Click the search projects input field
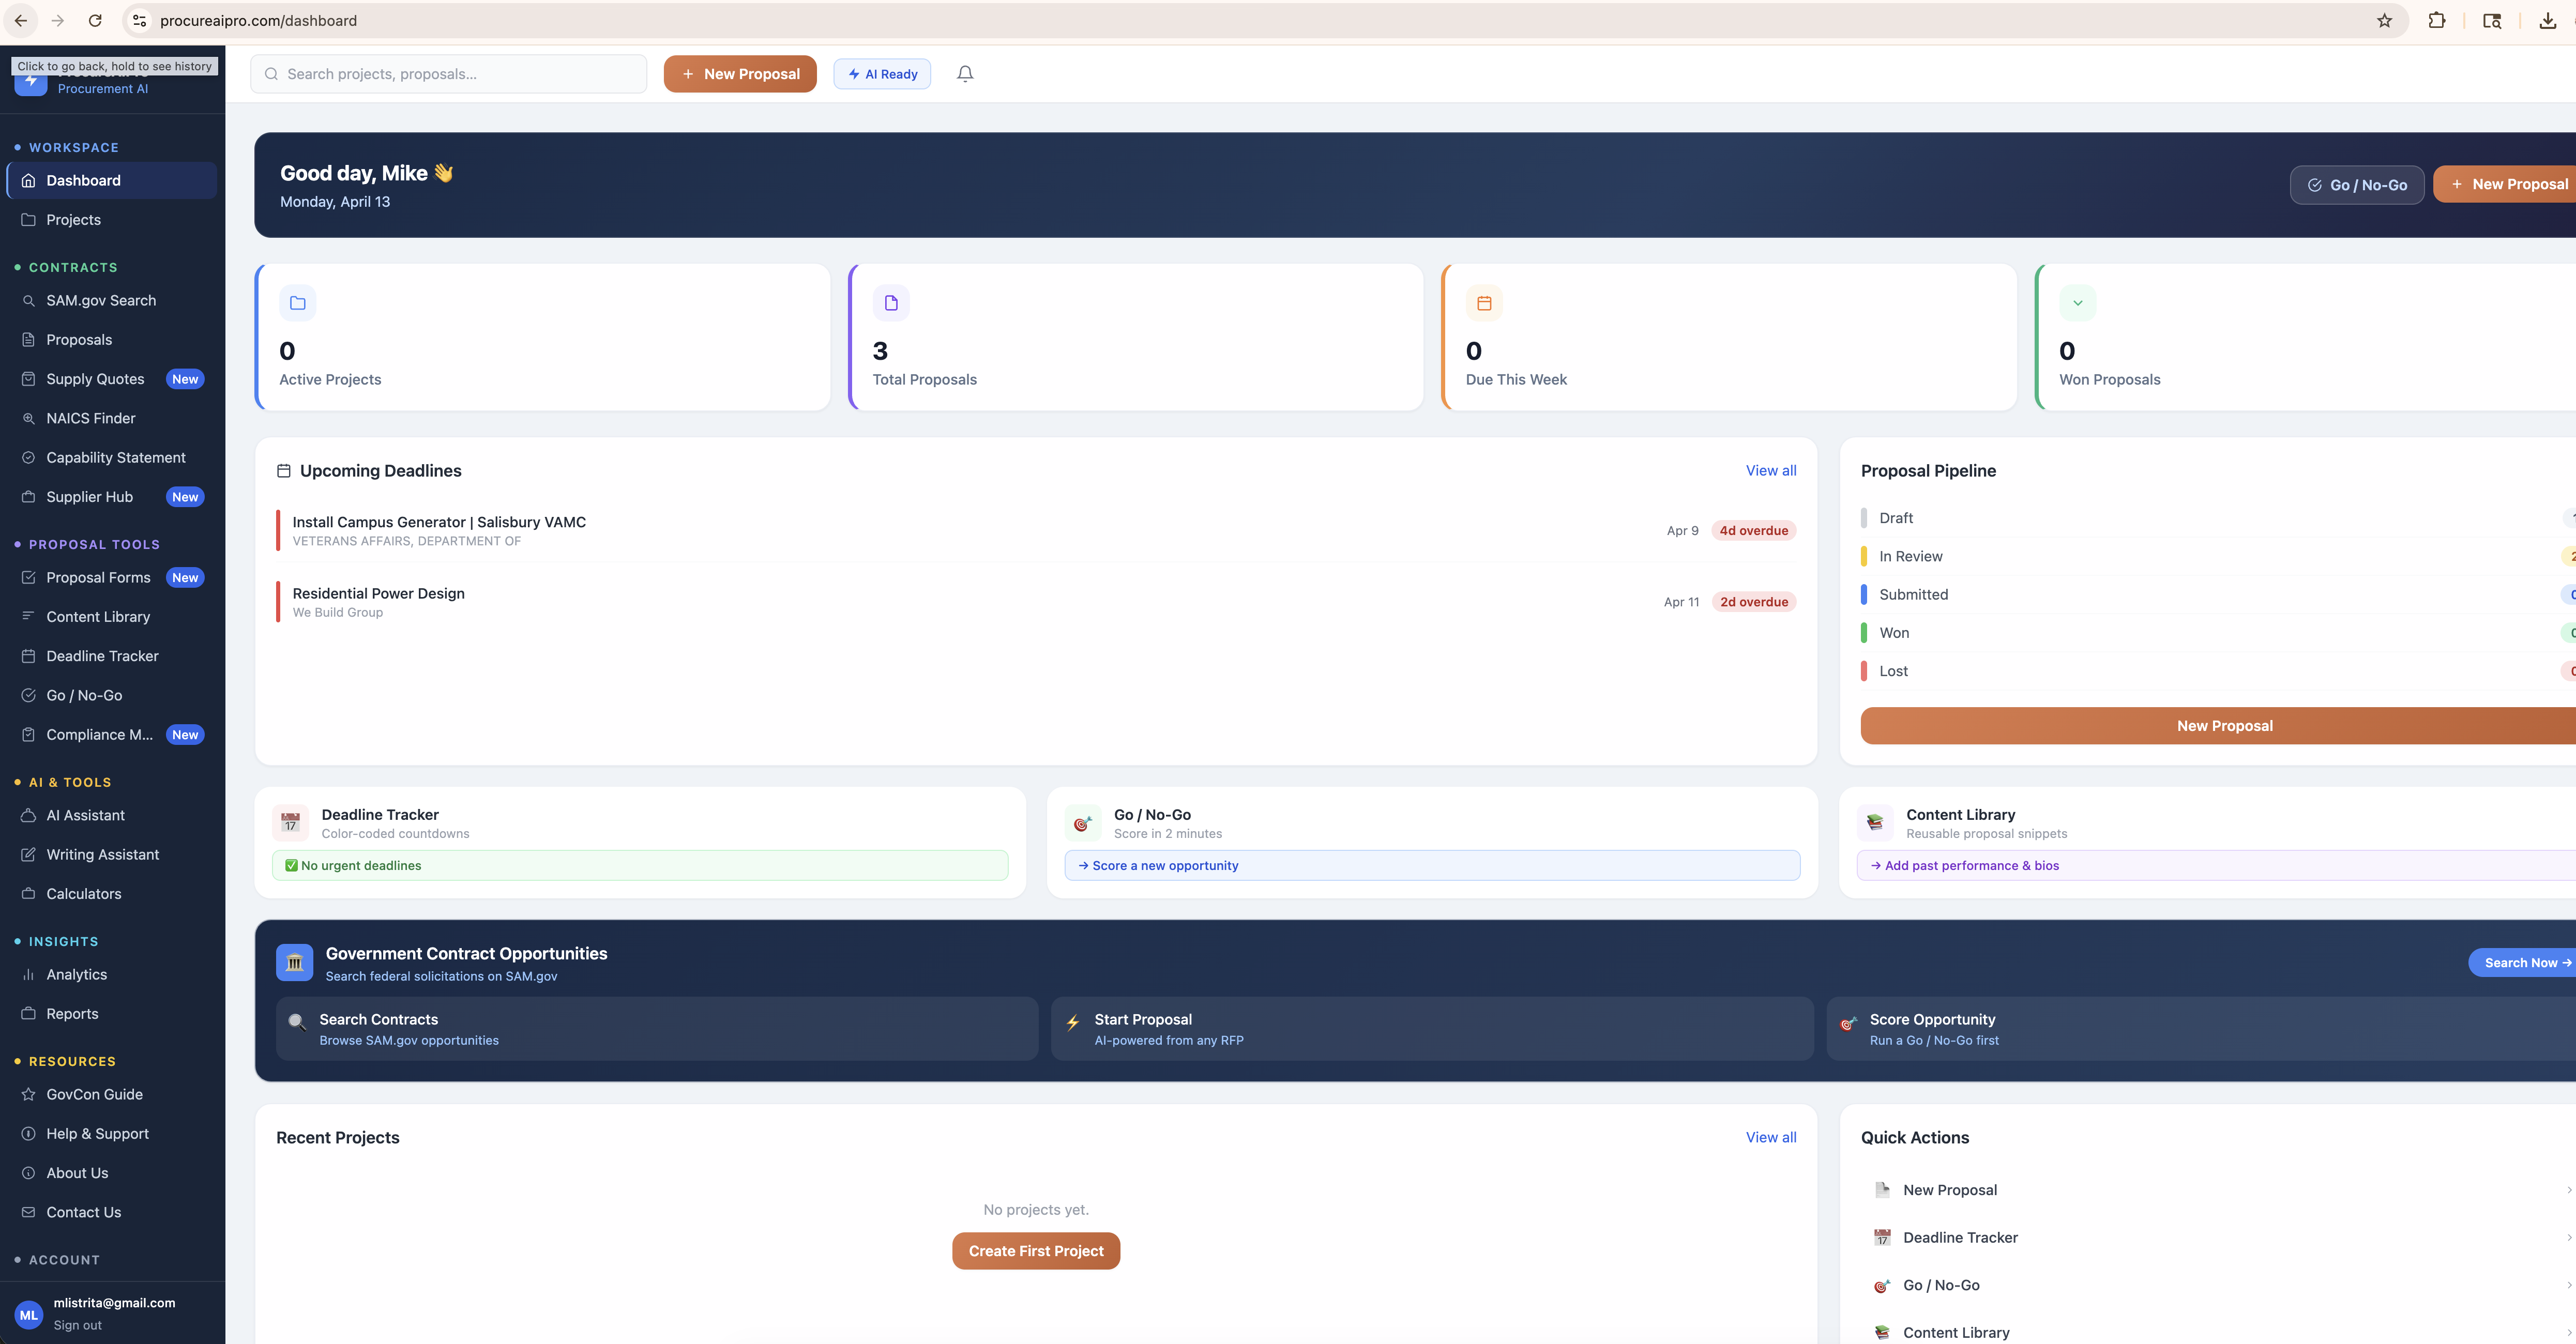The image size is (2576, 1344). point(449,74)
